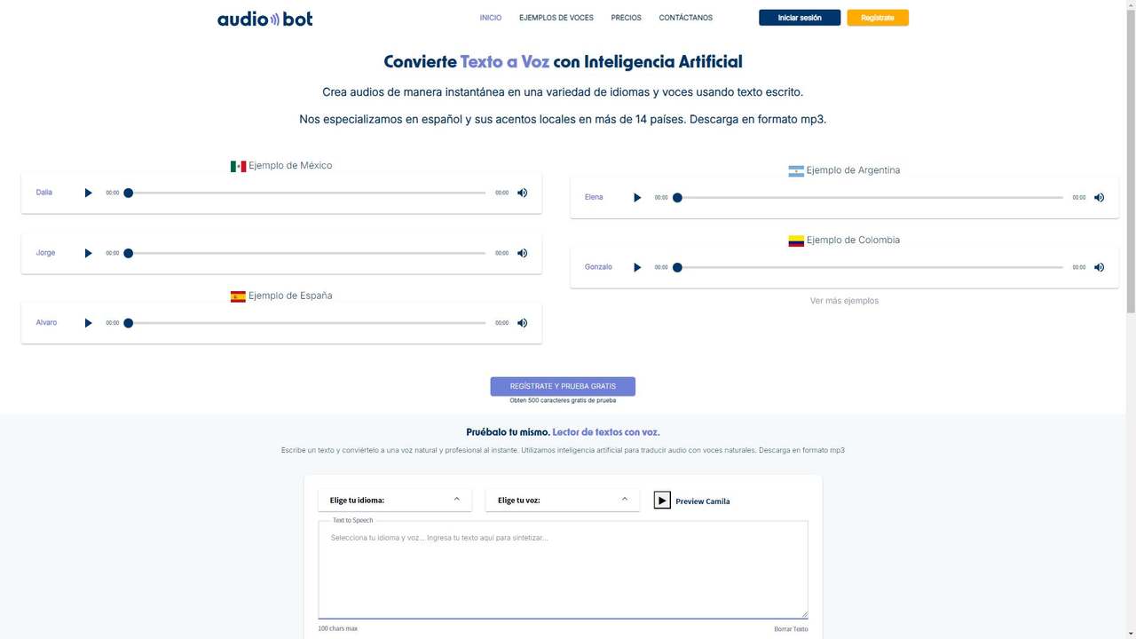Focus the Text to Speech text area

click(563, 570)
